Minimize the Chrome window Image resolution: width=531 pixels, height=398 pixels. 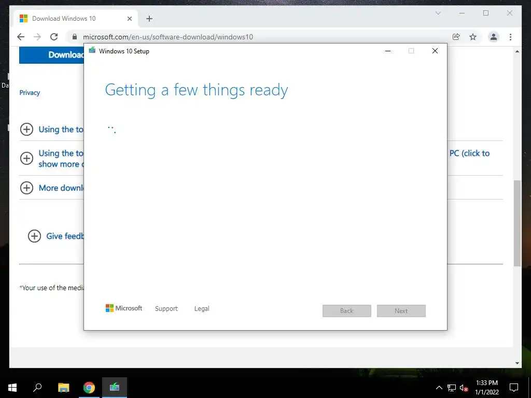tap(462, 13)
